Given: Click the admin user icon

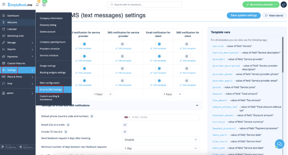Looking at the screenshot, I should click(x=4, y=93).
